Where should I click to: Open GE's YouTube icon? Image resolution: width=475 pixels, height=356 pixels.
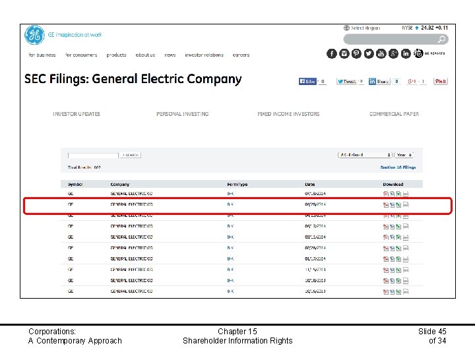pyautogui.click(x=381, y=53)
